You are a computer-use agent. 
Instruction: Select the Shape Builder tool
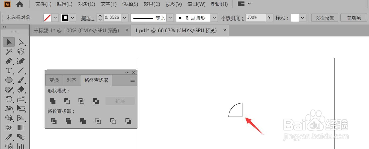click(9, 118)
